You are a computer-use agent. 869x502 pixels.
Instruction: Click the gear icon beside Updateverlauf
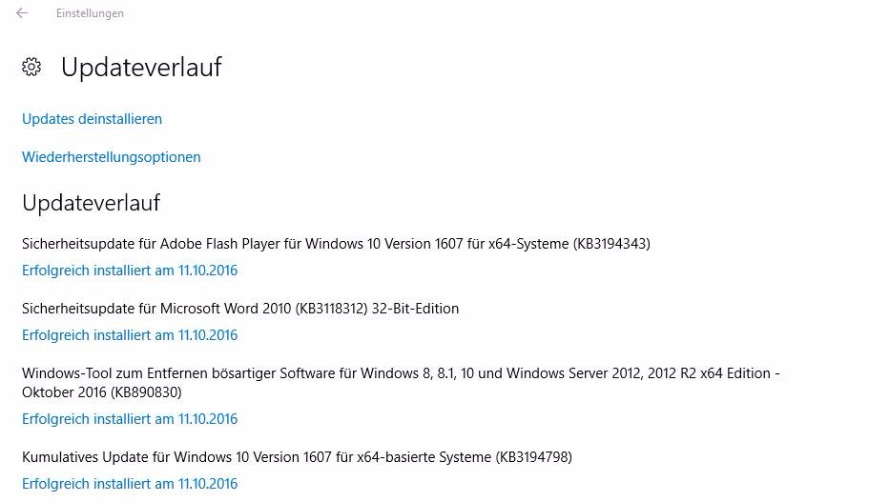31,67
